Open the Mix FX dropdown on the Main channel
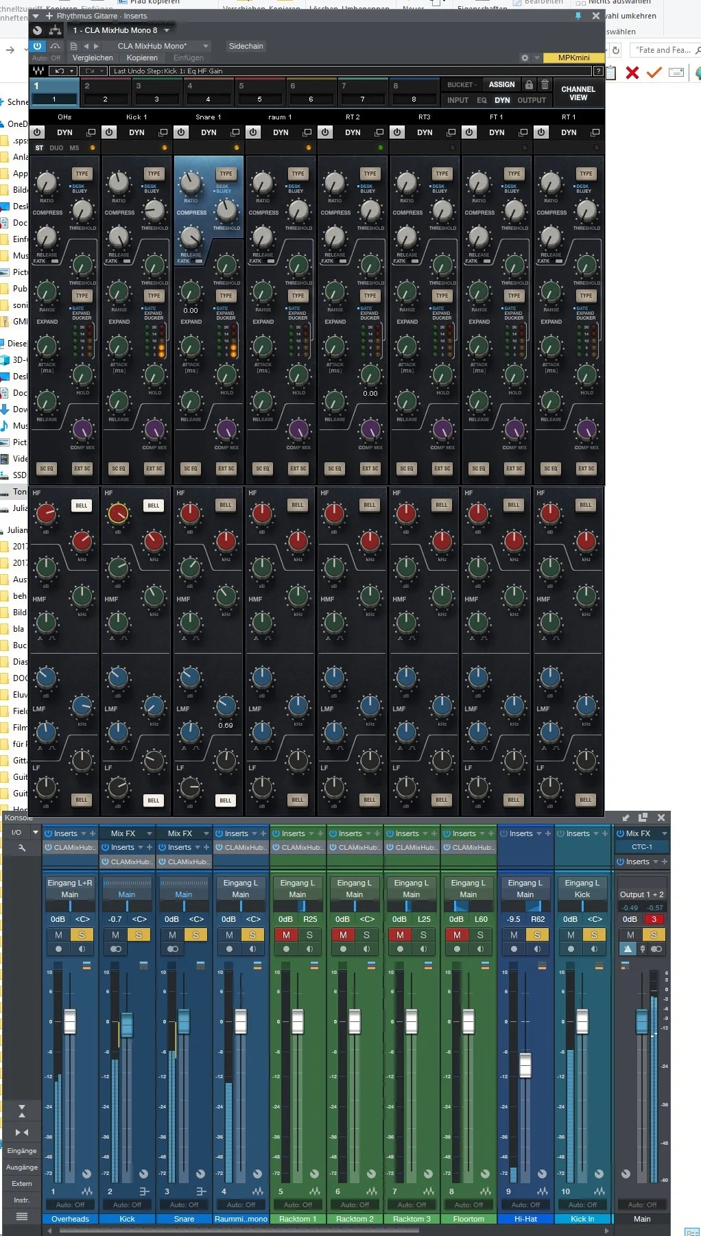This screenshot has width=701, height=1236. coord(664,833)
